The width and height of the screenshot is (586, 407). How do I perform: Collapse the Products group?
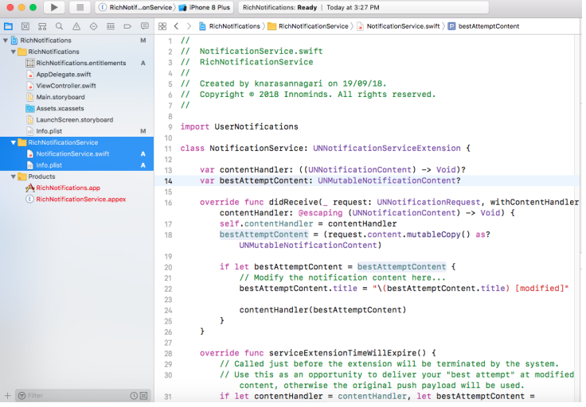[13, 176]
